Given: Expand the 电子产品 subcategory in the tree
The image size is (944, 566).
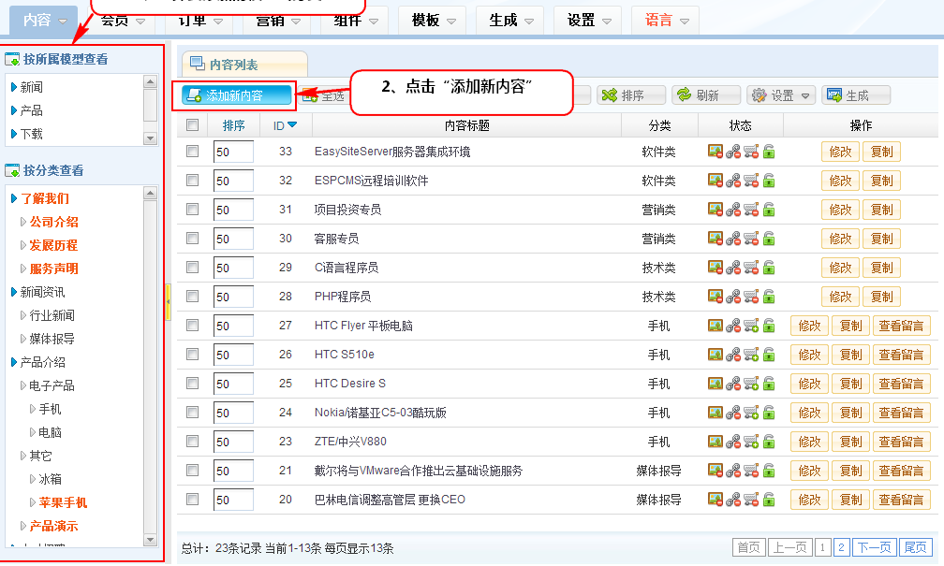Looking at the screenshot, I should pos(23,385).
